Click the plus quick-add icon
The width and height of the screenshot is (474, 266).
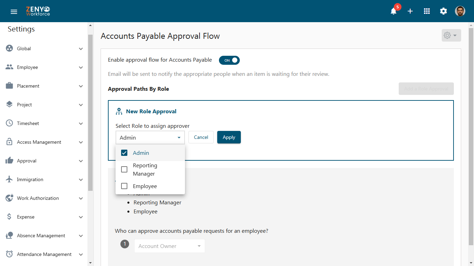tap(410, 11)
